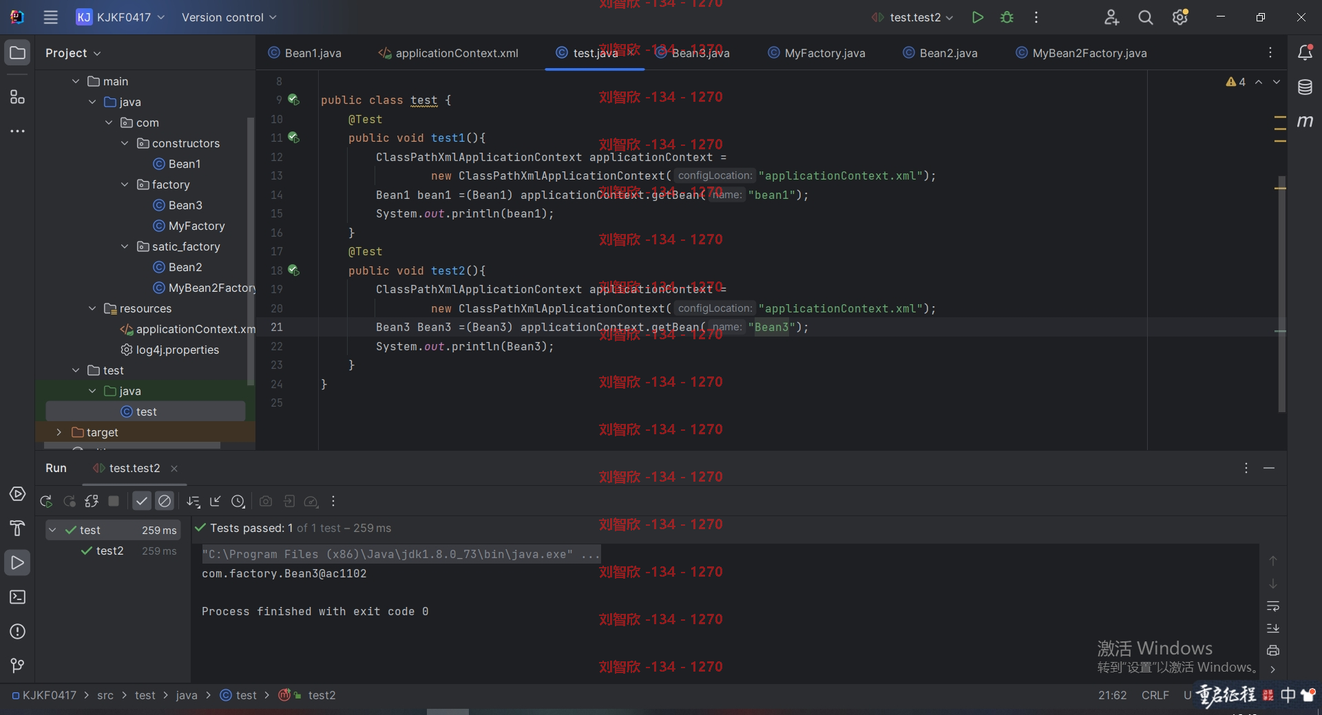
Task: Click the project tree horizontal scrollbar
Action: [132, 445]
